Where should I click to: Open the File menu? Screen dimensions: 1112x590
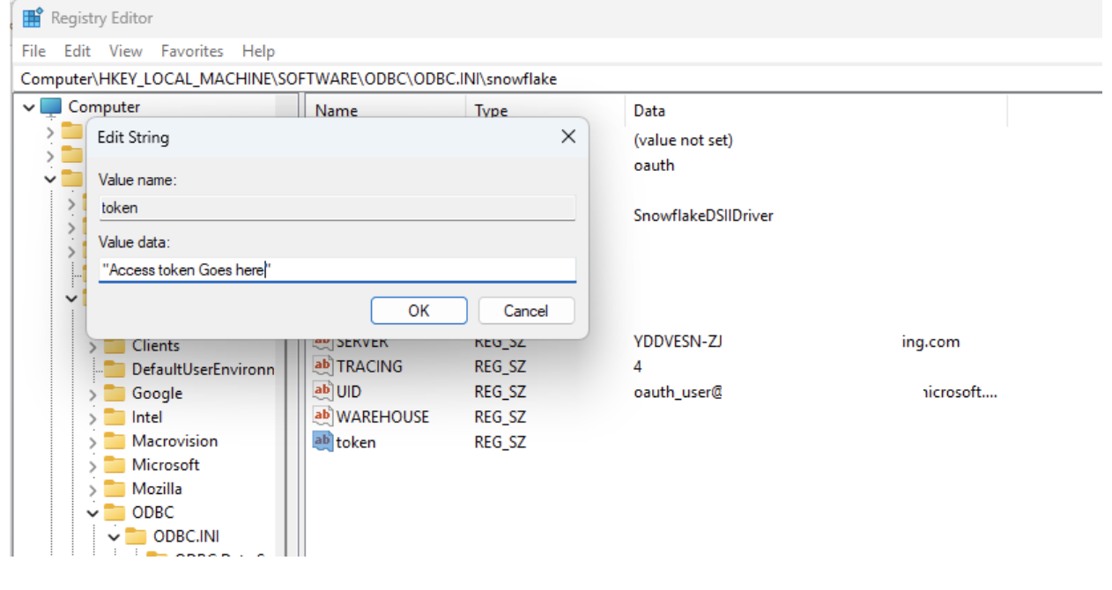tap(33, 51)
